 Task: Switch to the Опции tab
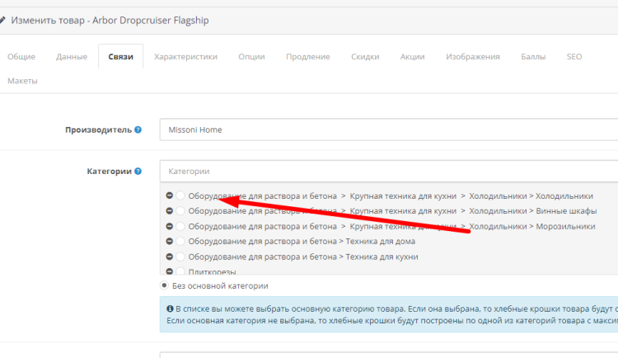click(x=251, y=57)
